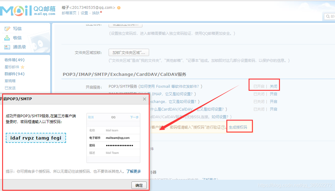Click the 确定 button in the dialog
Screen dimensions: 335x191
tap(139, 185)
